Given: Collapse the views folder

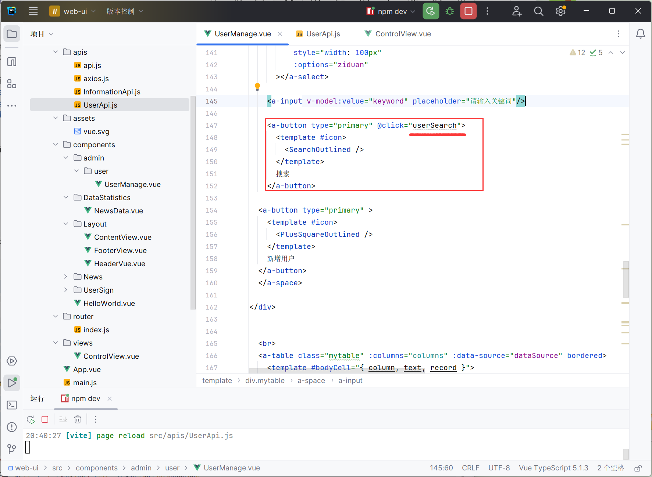Looking at the screenshot, I should 56,343.
